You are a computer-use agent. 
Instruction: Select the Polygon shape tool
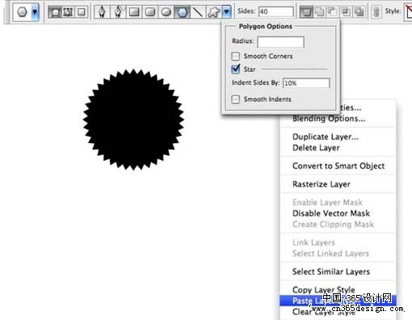(x=183, y=12)
